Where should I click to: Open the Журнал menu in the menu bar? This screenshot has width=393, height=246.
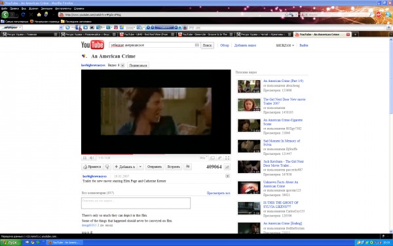point(33,9)
